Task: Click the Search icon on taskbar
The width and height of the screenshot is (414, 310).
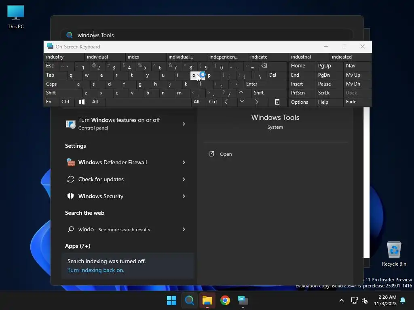Action: (189, 300)
